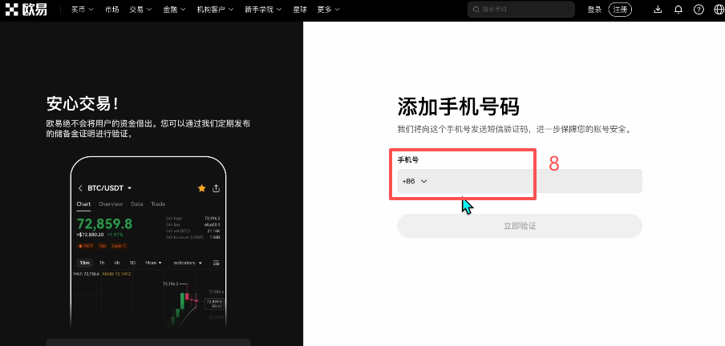The image size is (725, 346).
Task: Click the 欧易 logo in header
Action: (26, 10)
